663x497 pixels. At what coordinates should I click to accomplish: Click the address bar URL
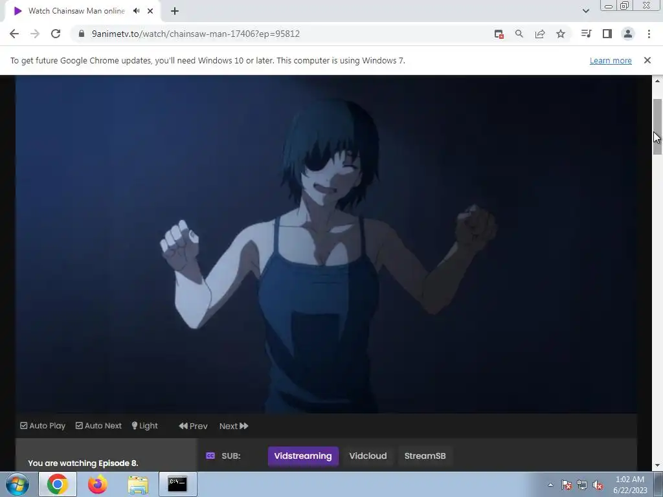pyautogui.click(x=196, y=34)
